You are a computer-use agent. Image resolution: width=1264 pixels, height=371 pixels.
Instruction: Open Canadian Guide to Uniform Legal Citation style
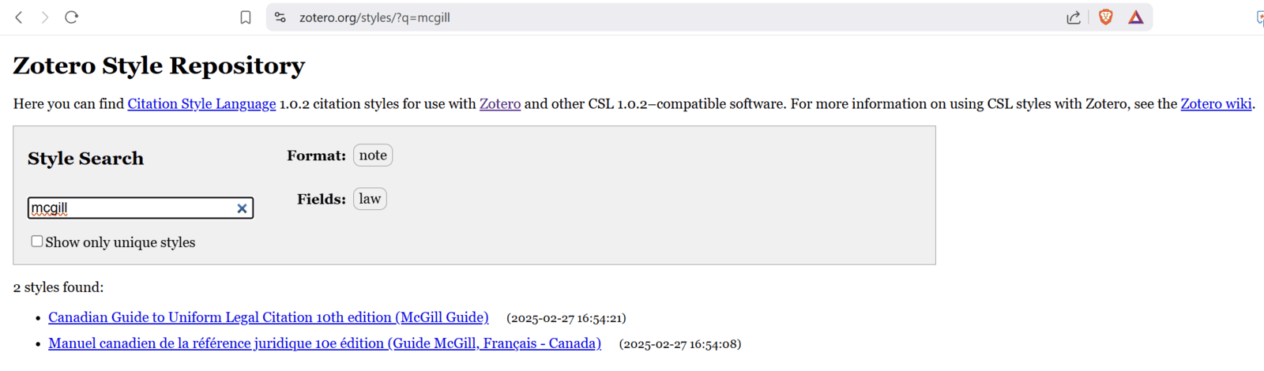[x=269, y=317]
